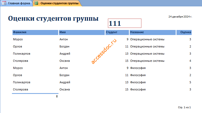
Task: Click grade 2 of Орлов Операционные системы
Action: pos(190,46)
